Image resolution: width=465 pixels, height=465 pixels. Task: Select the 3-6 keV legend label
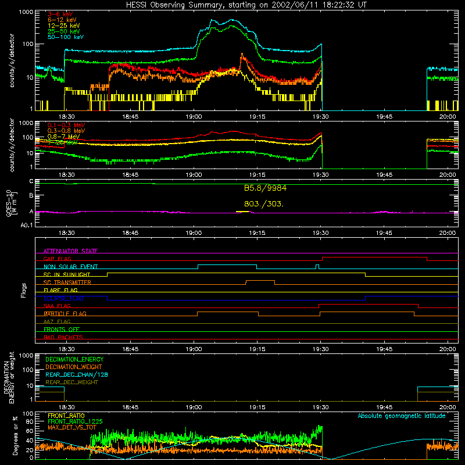tap(60, 14)
